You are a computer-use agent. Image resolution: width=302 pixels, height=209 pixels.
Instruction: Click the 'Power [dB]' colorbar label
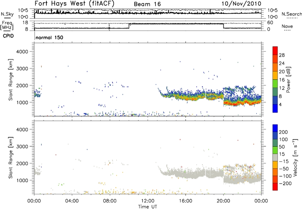click(288, 80)
